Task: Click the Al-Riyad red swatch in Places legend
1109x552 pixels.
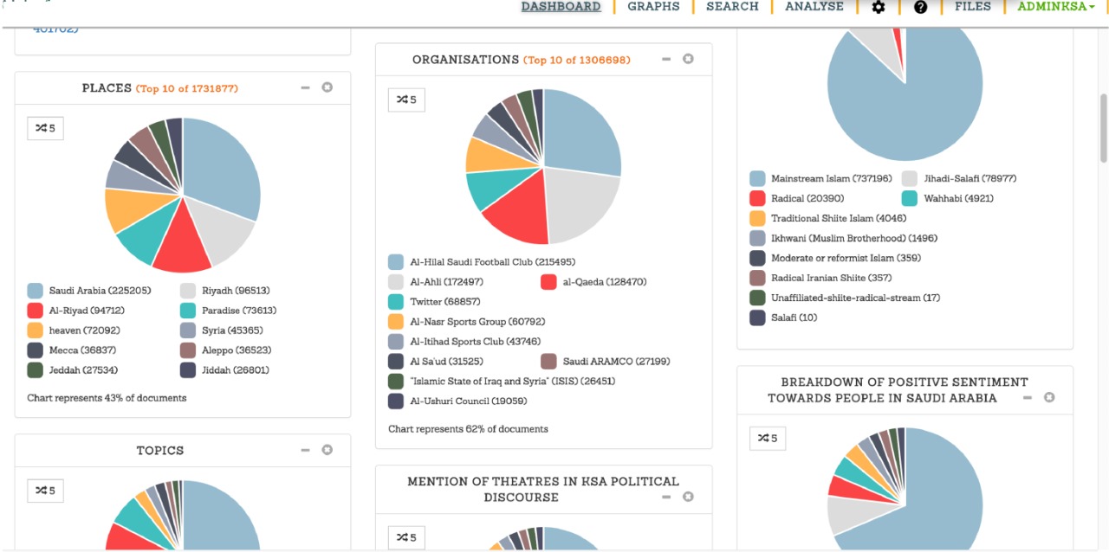Action: coord(35,311)
